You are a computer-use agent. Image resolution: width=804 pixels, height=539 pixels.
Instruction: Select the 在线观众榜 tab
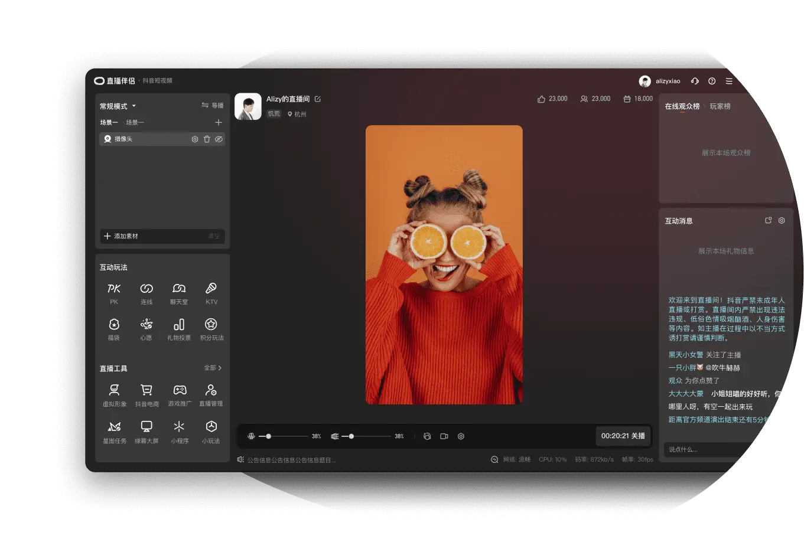(682, 106)
